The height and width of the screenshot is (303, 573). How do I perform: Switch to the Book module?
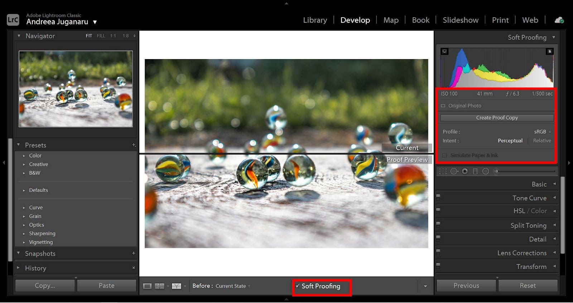[420, 20]
